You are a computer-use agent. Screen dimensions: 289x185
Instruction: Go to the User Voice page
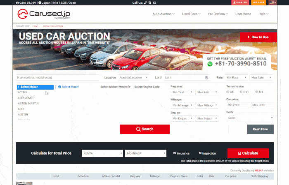click(243, 14)
